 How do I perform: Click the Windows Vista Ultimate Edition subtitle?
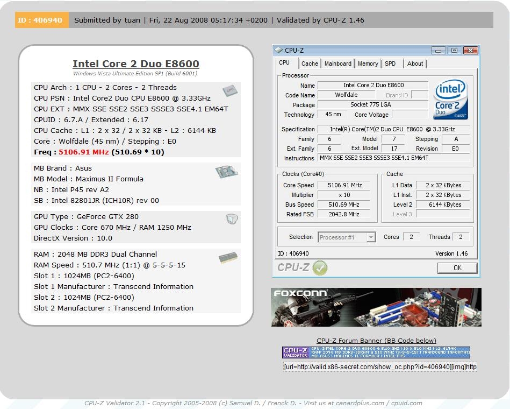135,74
